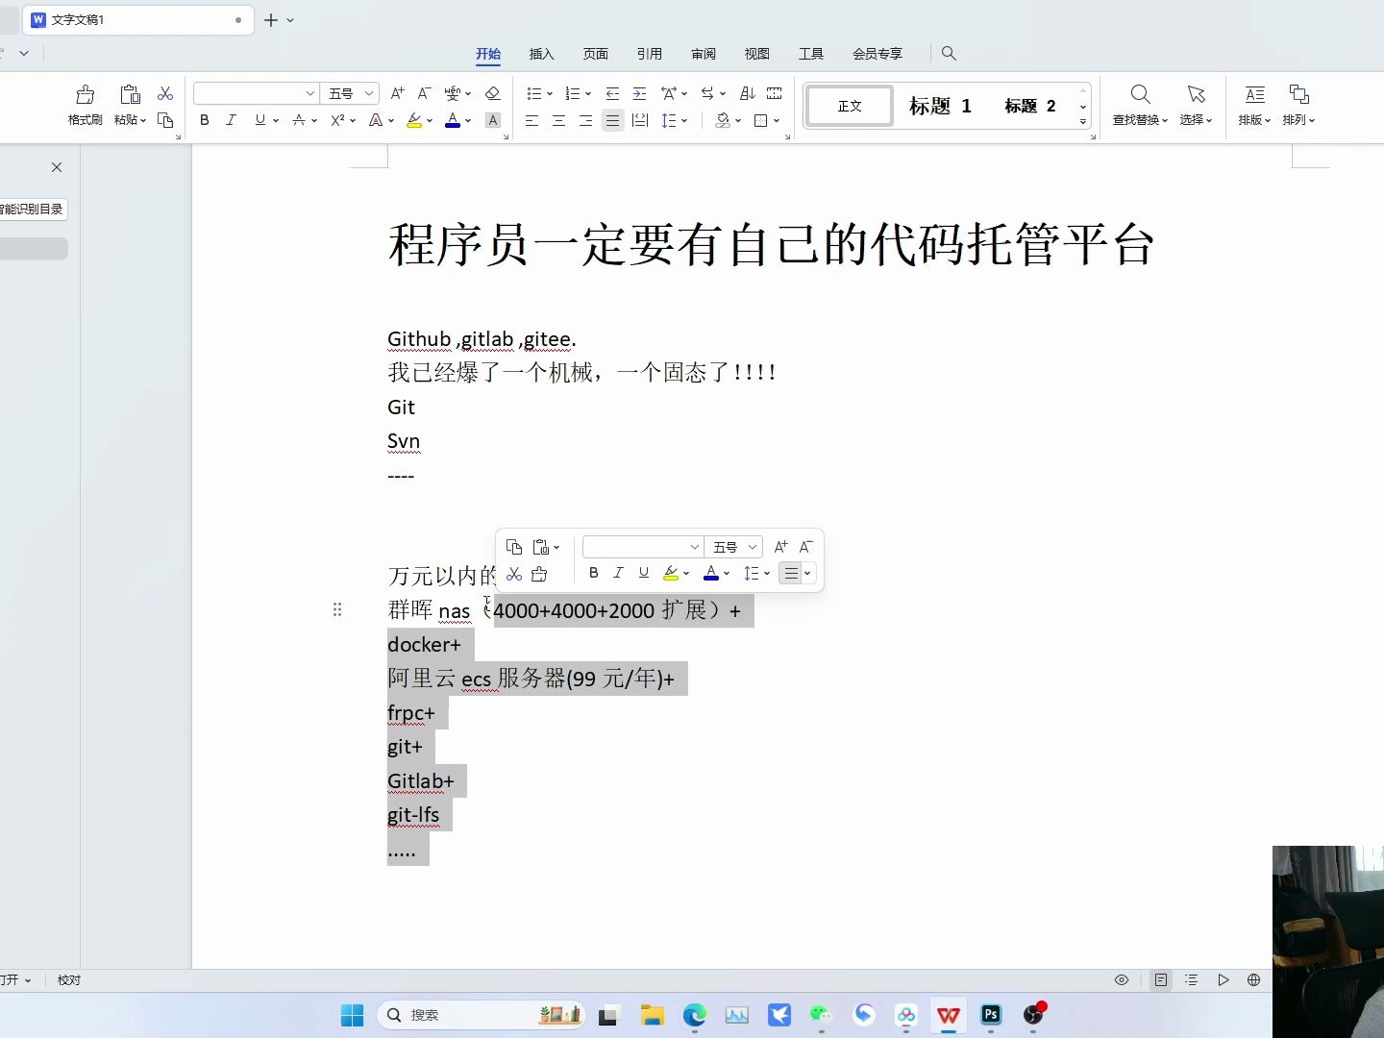The image size is (1384, 1038).
Task: Click ribbon yellow highlight color button
Action: pos(414,120)
